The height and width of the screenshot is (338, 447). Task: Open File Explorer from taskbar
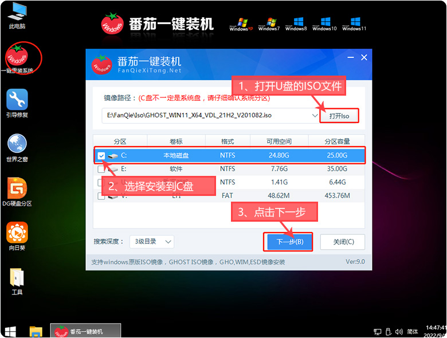click(x=36, y=332)
